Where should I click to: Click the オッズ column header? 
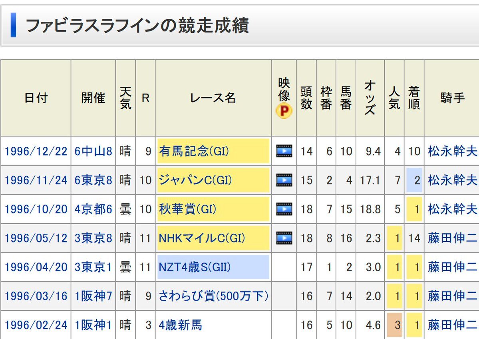(x=370, y=98)
